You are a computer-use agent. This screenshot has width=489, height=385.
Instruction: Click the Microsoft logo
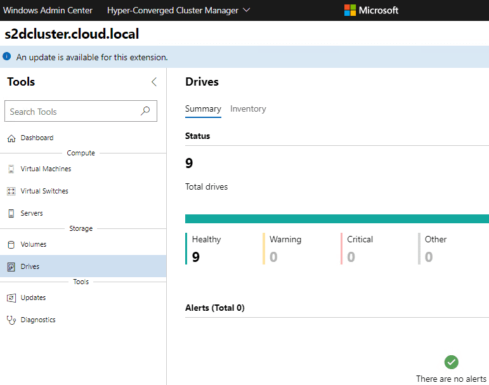click(x=372, y=10)
